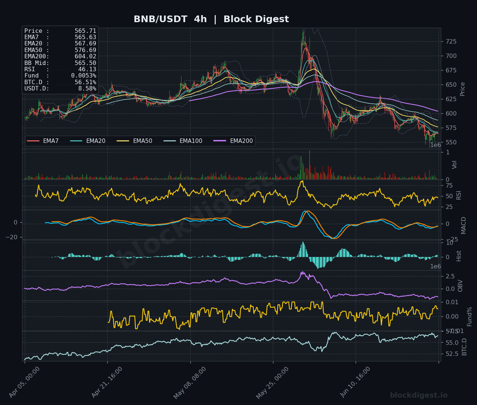Select the Price 565.71 row in the stats box
This screenshot has height=405, width=477.
pos(60,31)
